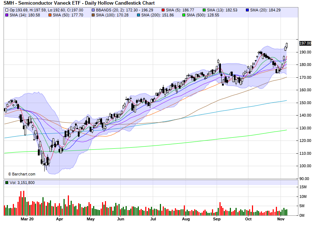Click the 120.00 price axis label

(305, 140)
